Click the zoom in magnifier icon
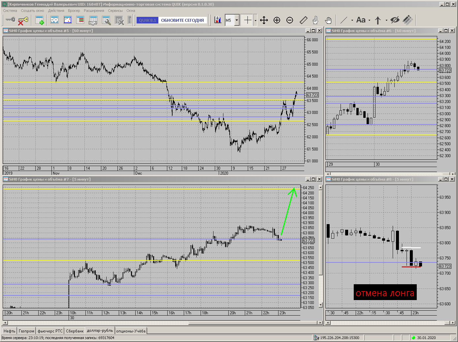This screenshot has width=458, height=342. 277,20
